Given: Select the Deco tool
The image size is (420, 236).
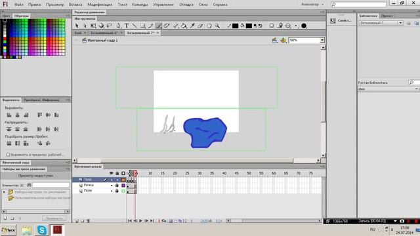Looking at the screenshot, I should (167, 26).
